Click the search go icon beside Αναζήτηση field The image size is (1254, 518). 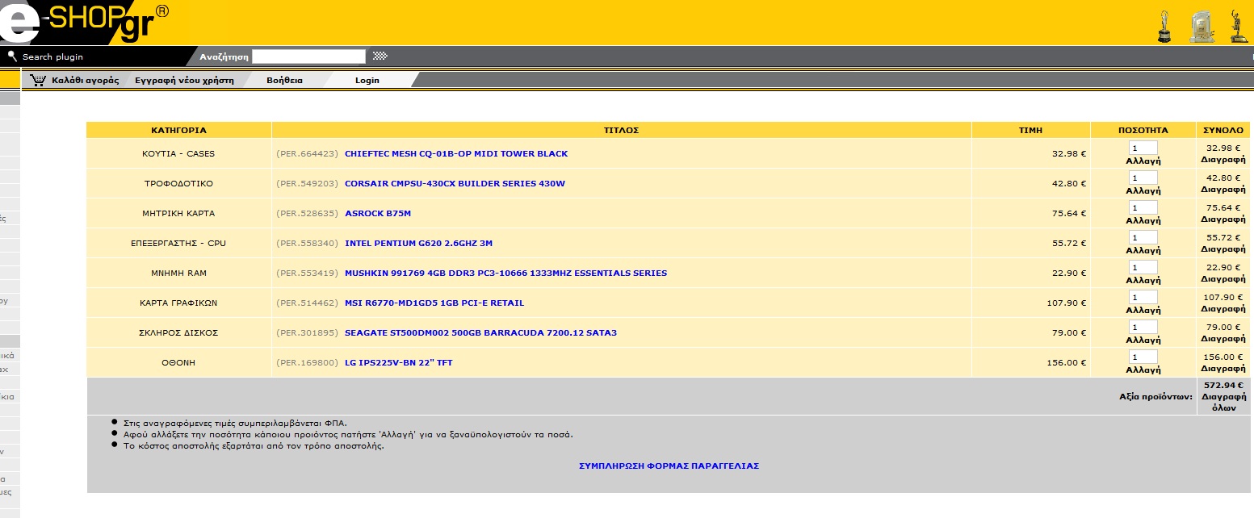[x=380, y=56]
